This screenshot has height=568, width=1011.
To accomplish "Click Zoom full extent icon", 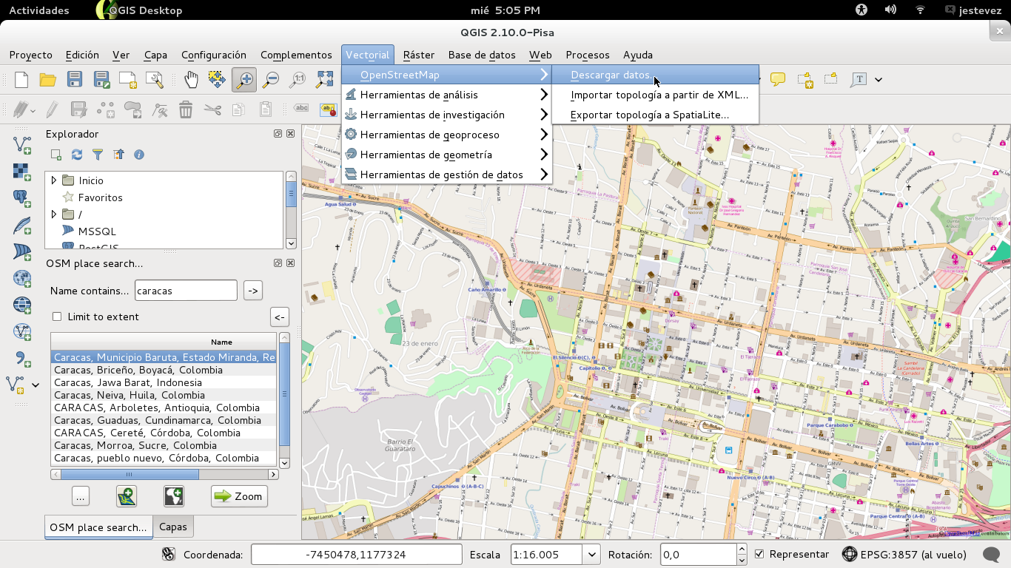I will [x=324, y=79].
